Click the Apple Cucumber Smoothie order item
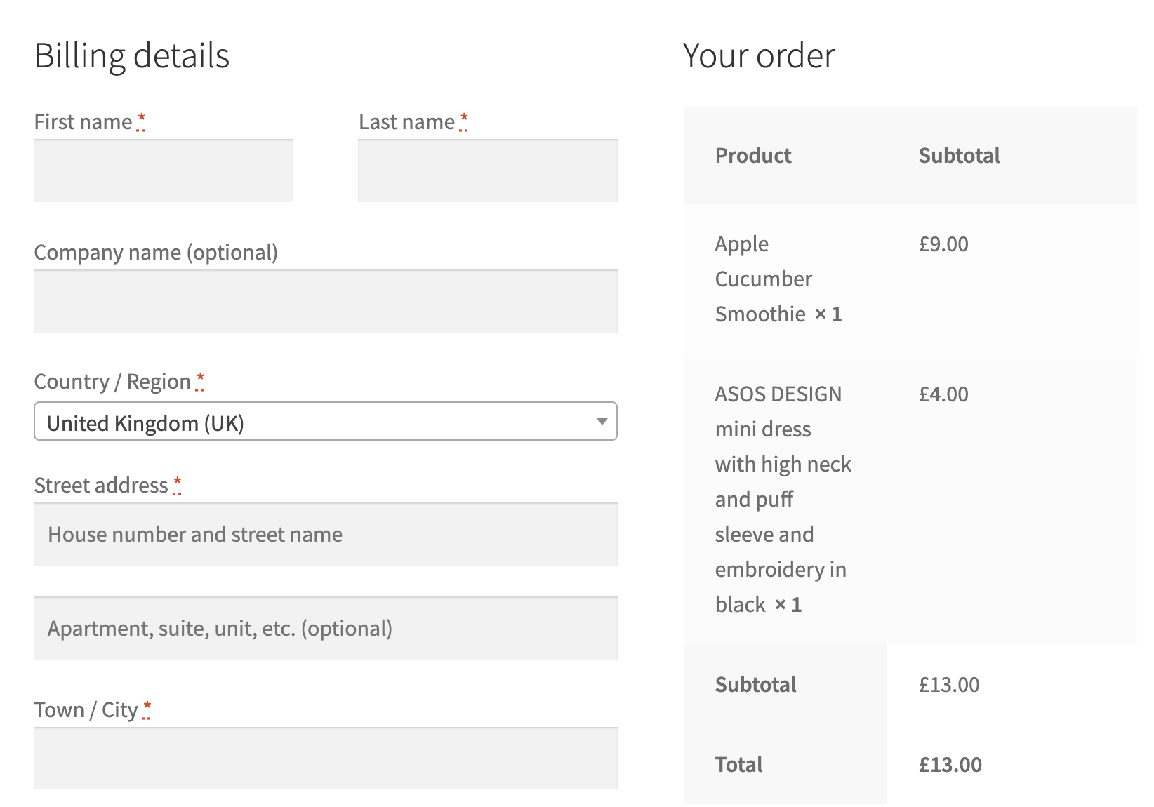1154x807 pixels. click(x=778, y=279)
